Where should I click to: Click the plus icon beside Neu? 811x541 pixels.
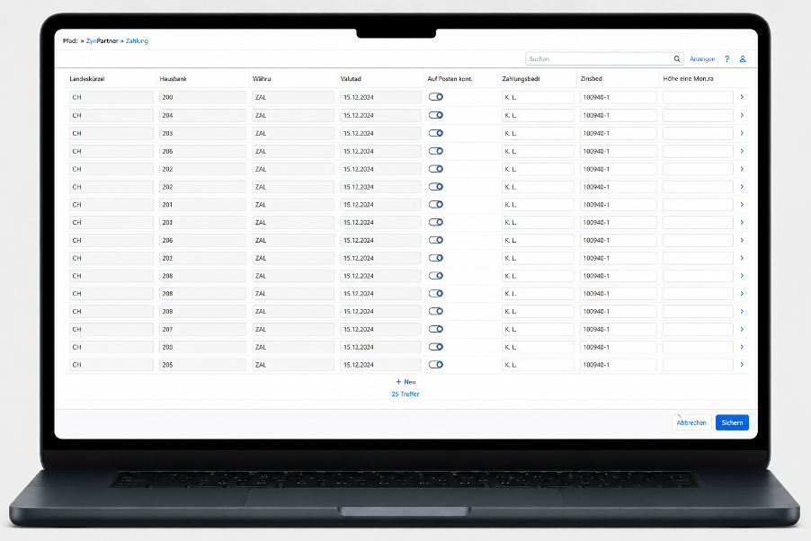click(398, 382)
